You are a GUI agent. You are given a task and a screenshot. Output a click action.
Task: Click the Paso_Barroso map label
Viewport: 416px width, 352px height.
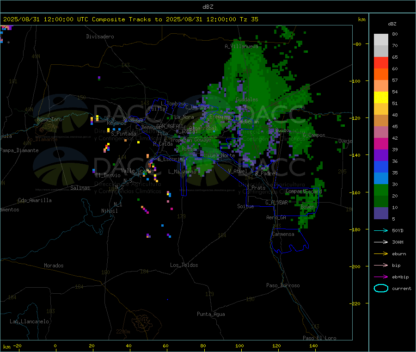pos(283,285)
